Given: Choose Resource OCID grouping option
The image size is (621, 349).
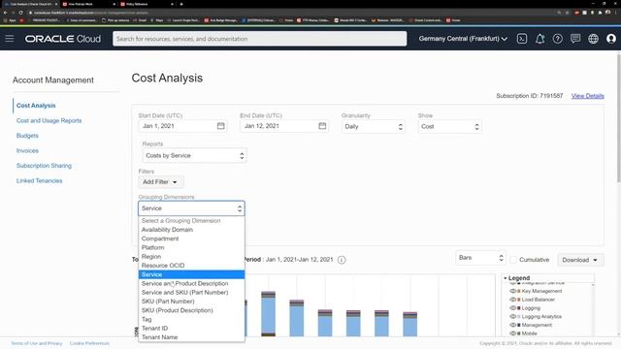Looking at the screenshot, I should pos(191,266).
